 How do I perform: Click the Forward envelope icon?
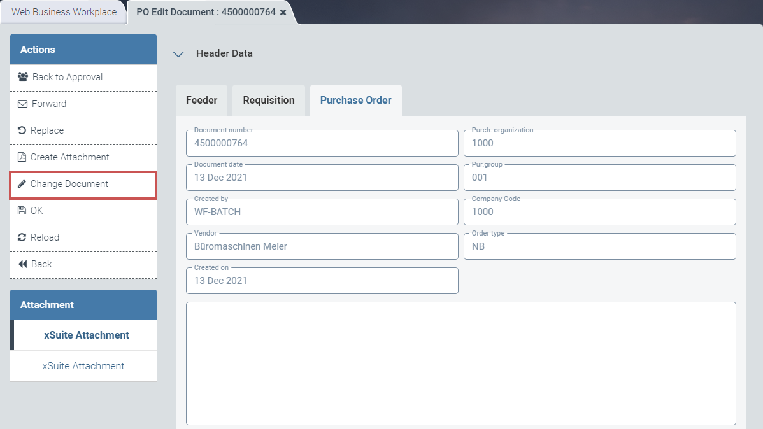tap(22, 104)
